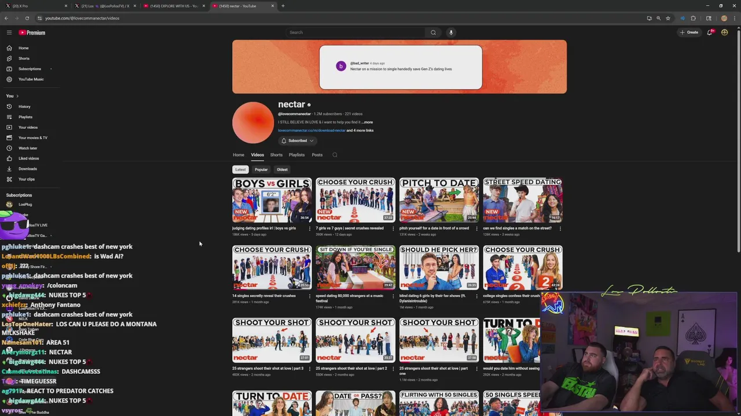Click the search magnifier button
The image size is (741, 416).
[433, 32]
